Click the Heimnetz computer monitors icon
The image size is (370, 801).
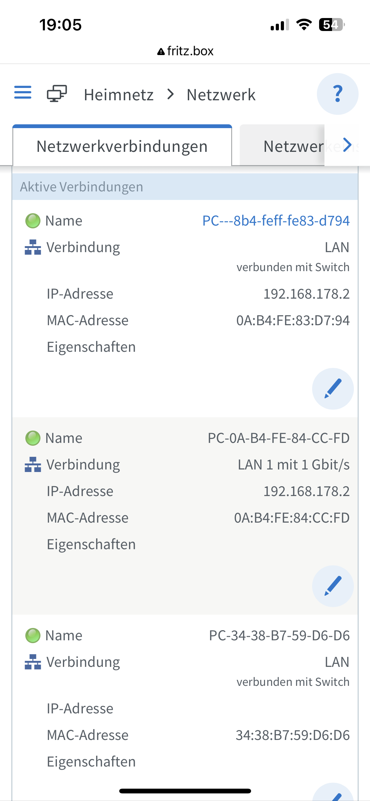point(57,94)
